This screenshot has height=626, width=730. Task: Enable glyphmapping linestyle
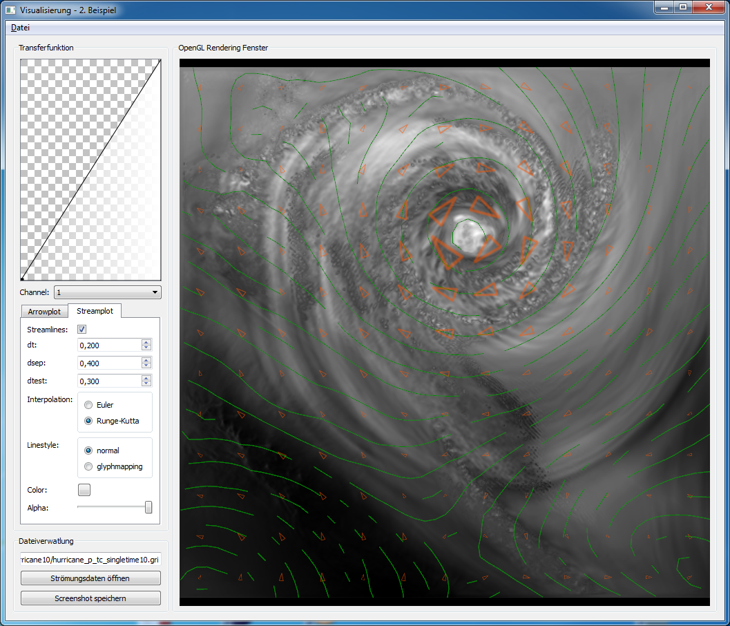(x=88, y=466)
